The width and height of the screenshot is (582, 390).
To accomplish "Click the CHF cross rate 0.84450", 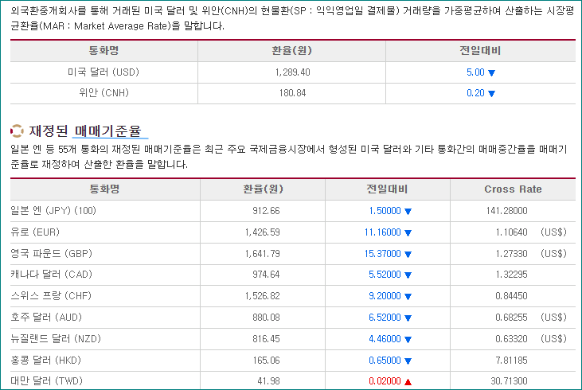I will [511, 297].
